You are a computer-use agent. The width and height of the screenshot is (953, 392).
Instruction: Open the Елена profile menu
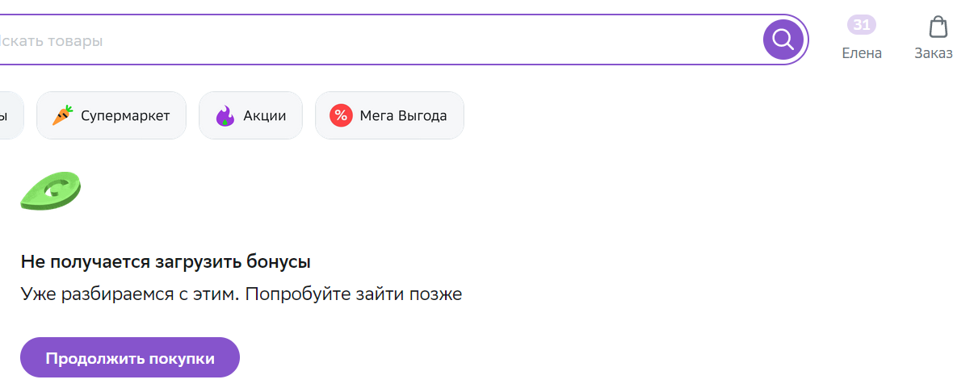coord(861,53)
